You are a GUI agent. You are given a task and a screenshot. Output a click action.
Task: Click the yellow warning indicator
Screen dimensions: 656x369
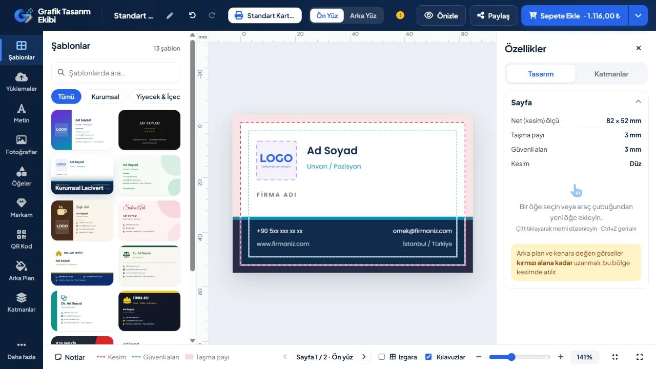[x=400, y=15]
